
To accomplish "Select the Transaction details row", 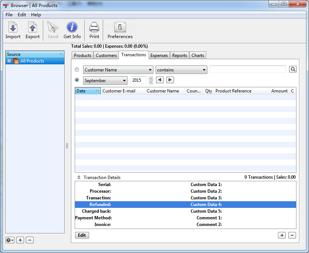I will pyautogui.click(x=186, y=198).
